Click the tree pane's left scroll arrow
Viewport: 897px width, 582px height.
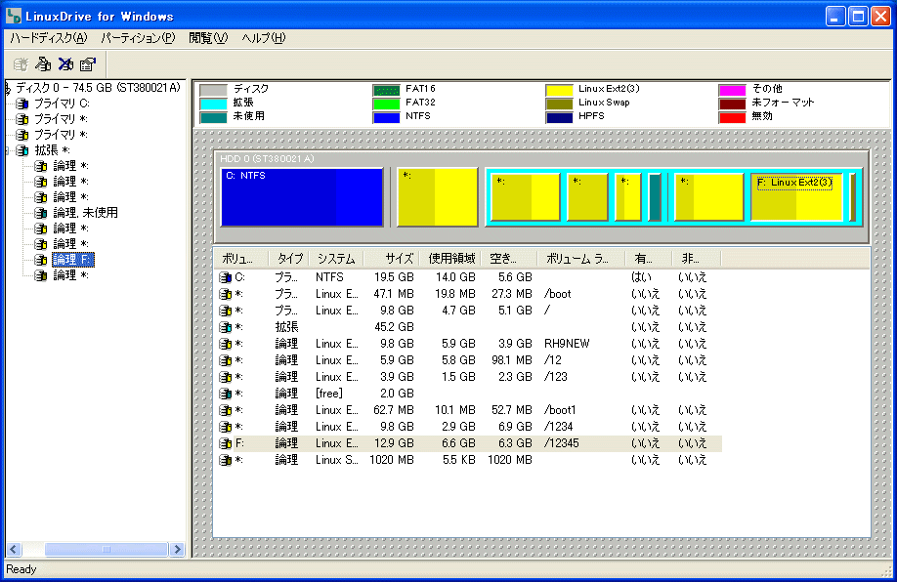14,550
